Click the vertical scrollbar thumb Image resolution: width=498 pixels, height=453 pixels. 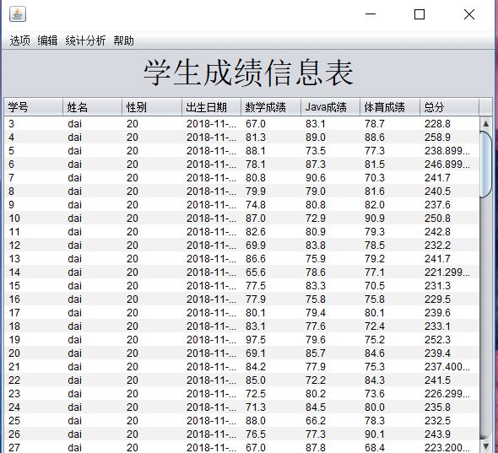(x=485, y=164)
